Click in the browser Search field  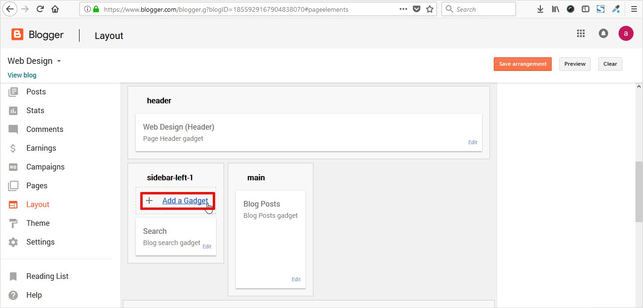pos(482,9)
